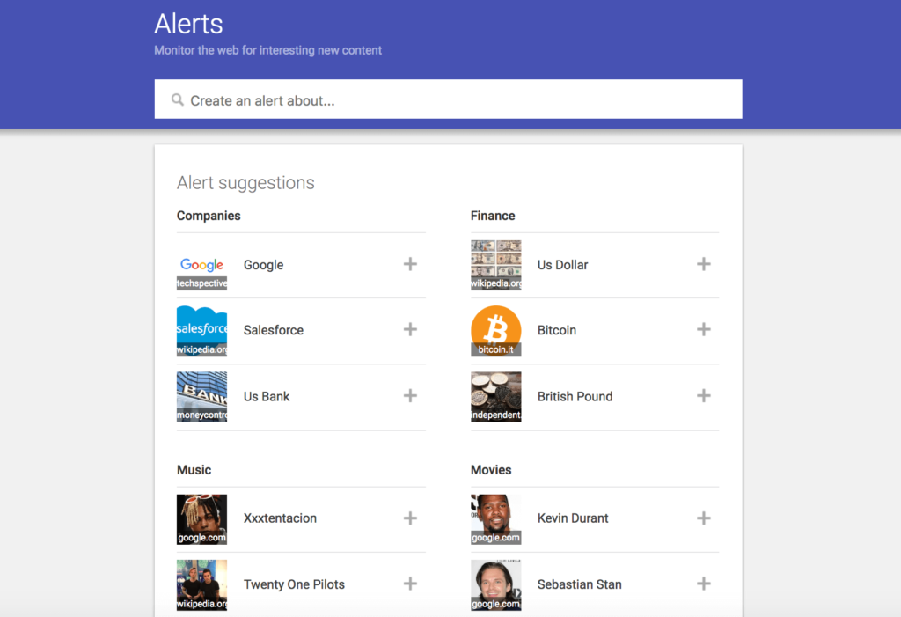Click the 'Monitor the web' subtitle text
901x617 pixels.
pyautogui.click(x=267, y=50)
